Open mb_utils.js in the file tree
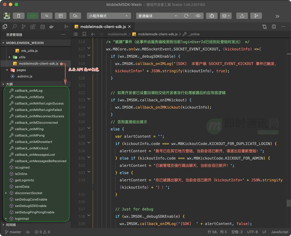 (x=29, y=51)
